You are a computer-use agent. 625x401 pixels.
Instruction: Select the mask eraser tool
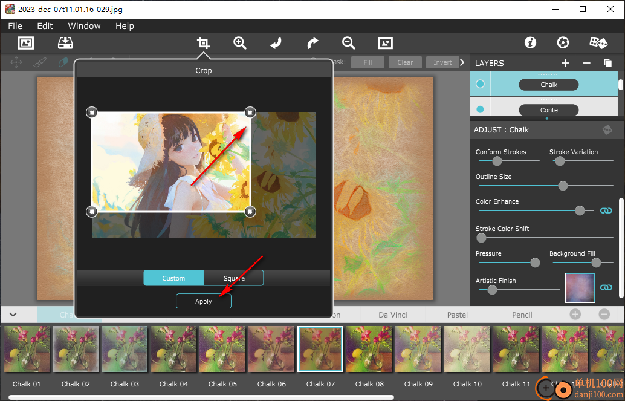point(63,62)
